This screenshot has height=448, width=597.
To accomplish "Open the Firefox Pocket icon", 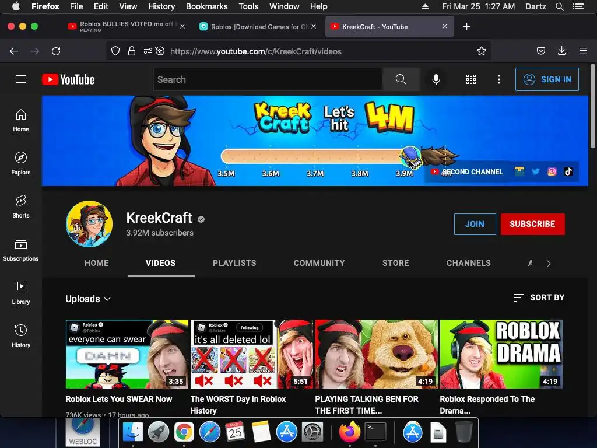I will [x=540, y=51].
